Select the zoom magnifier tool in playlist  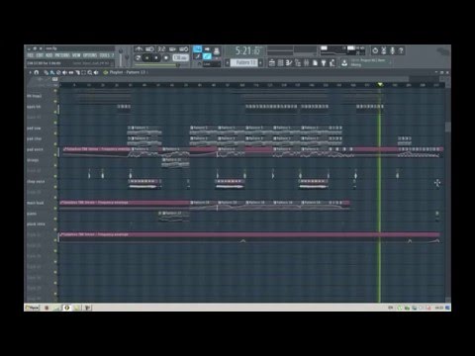(90, 72)
